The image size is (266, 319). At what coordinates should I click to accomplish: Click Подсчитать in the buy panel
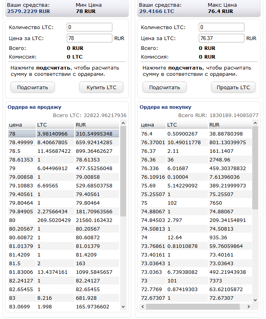pyautogui.click(x=33, y=88)
